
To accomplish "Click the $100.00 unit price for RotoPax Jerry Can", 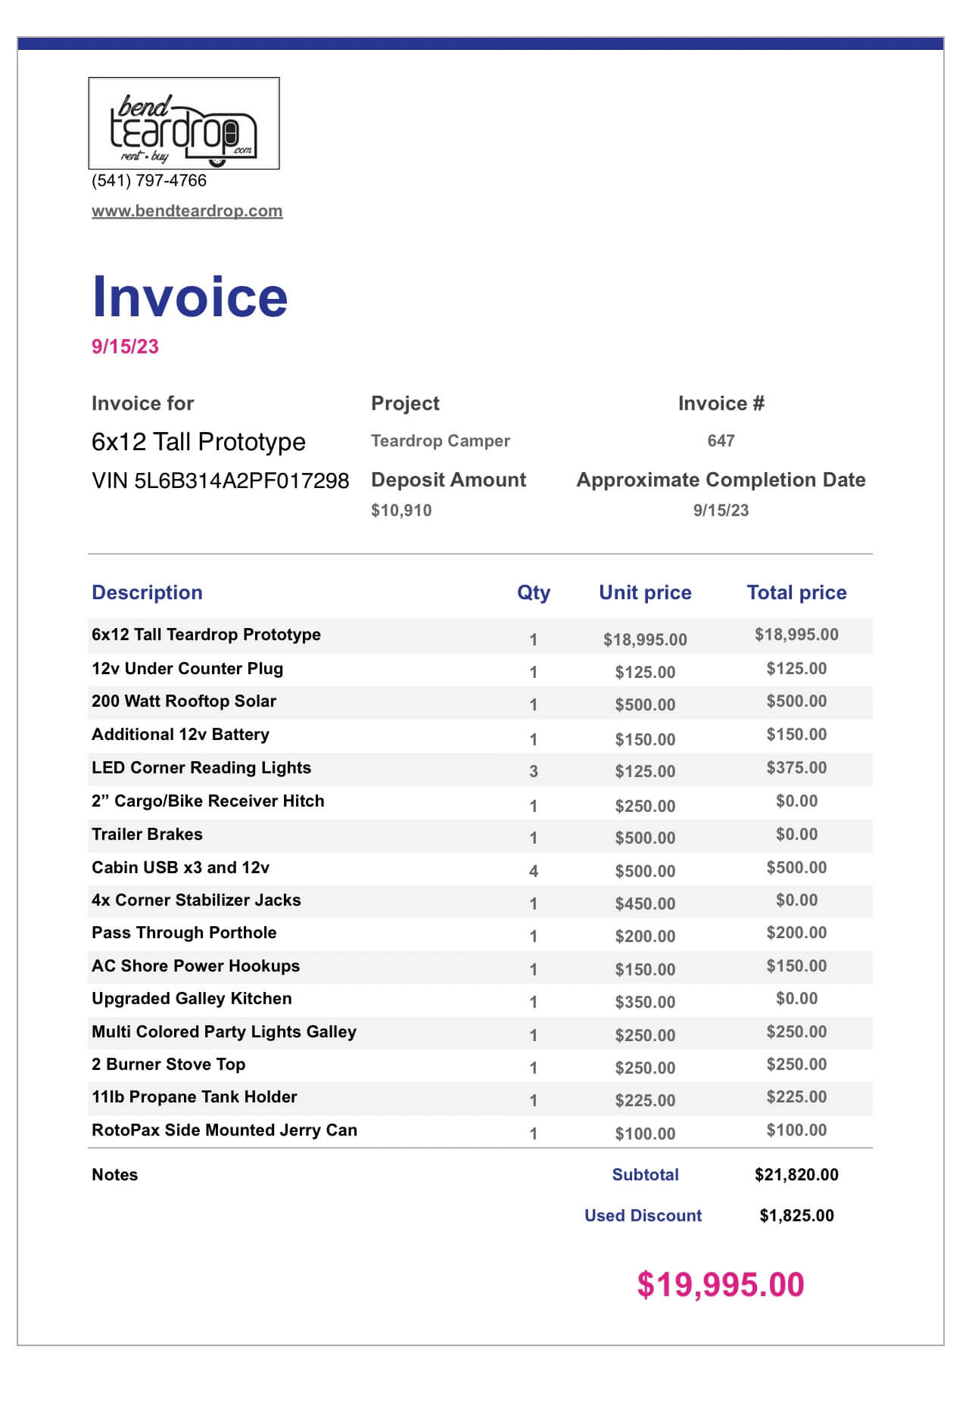I will point(645,1134).
